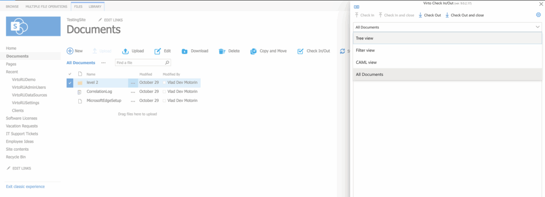Uncheck the level 2 row checkbox
Screen dimensions: 545x197
(x=70, y=83)
